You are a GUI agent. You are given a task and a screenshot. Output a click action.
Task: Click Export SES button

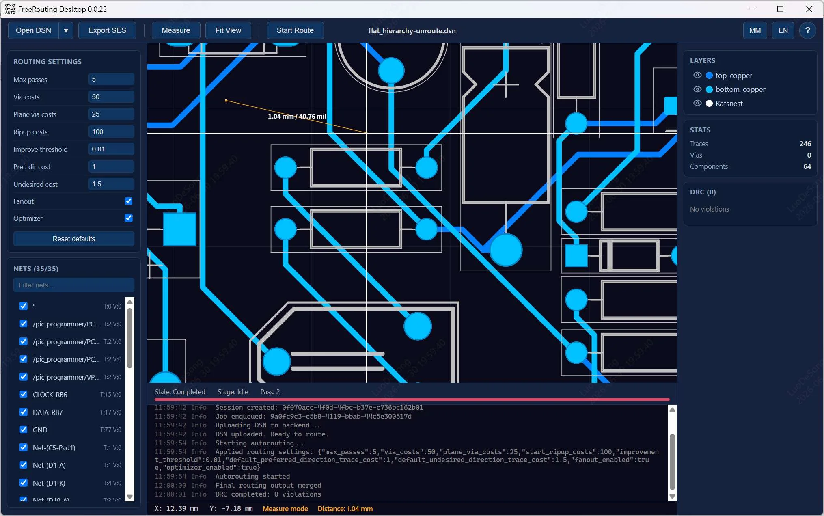[107, 30]
